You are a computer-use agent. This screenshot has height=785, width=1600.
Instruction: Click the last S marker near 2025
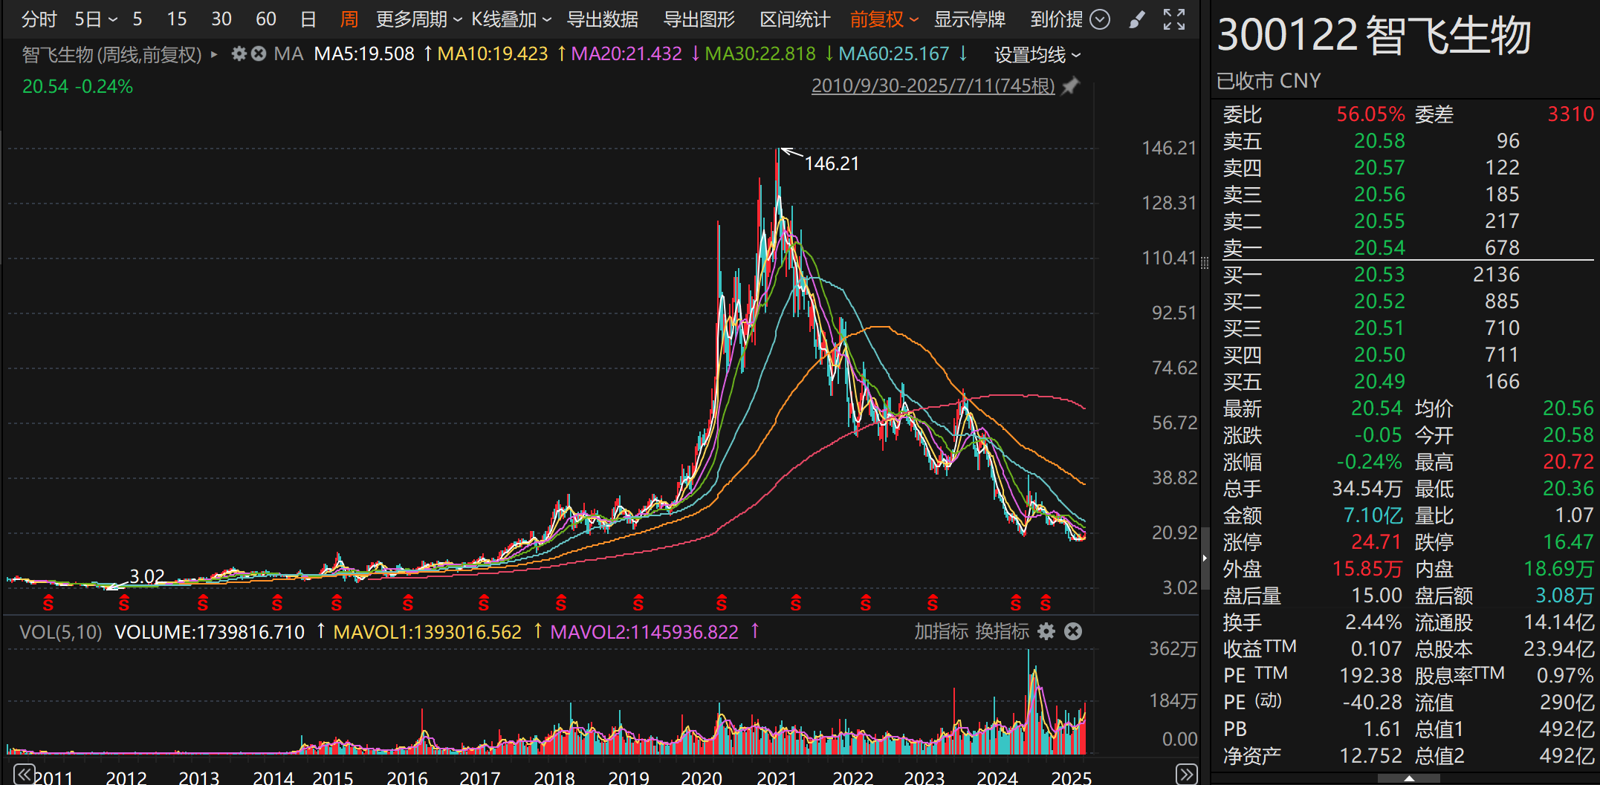click(1046, 603)
